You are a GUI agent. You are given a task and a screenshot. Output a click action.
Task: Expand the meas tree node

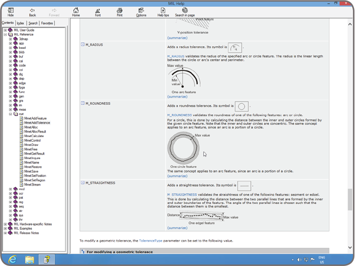pos(10,110)
